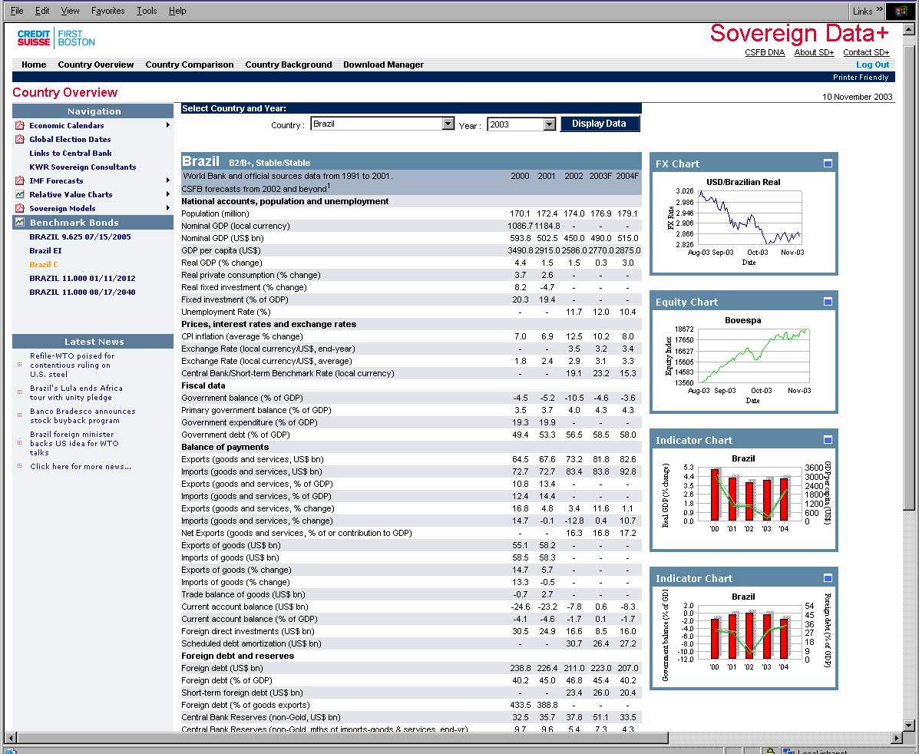
Task: Click the Foreign debt (US$ bn) row label
Action: click(x=222, y=669)
